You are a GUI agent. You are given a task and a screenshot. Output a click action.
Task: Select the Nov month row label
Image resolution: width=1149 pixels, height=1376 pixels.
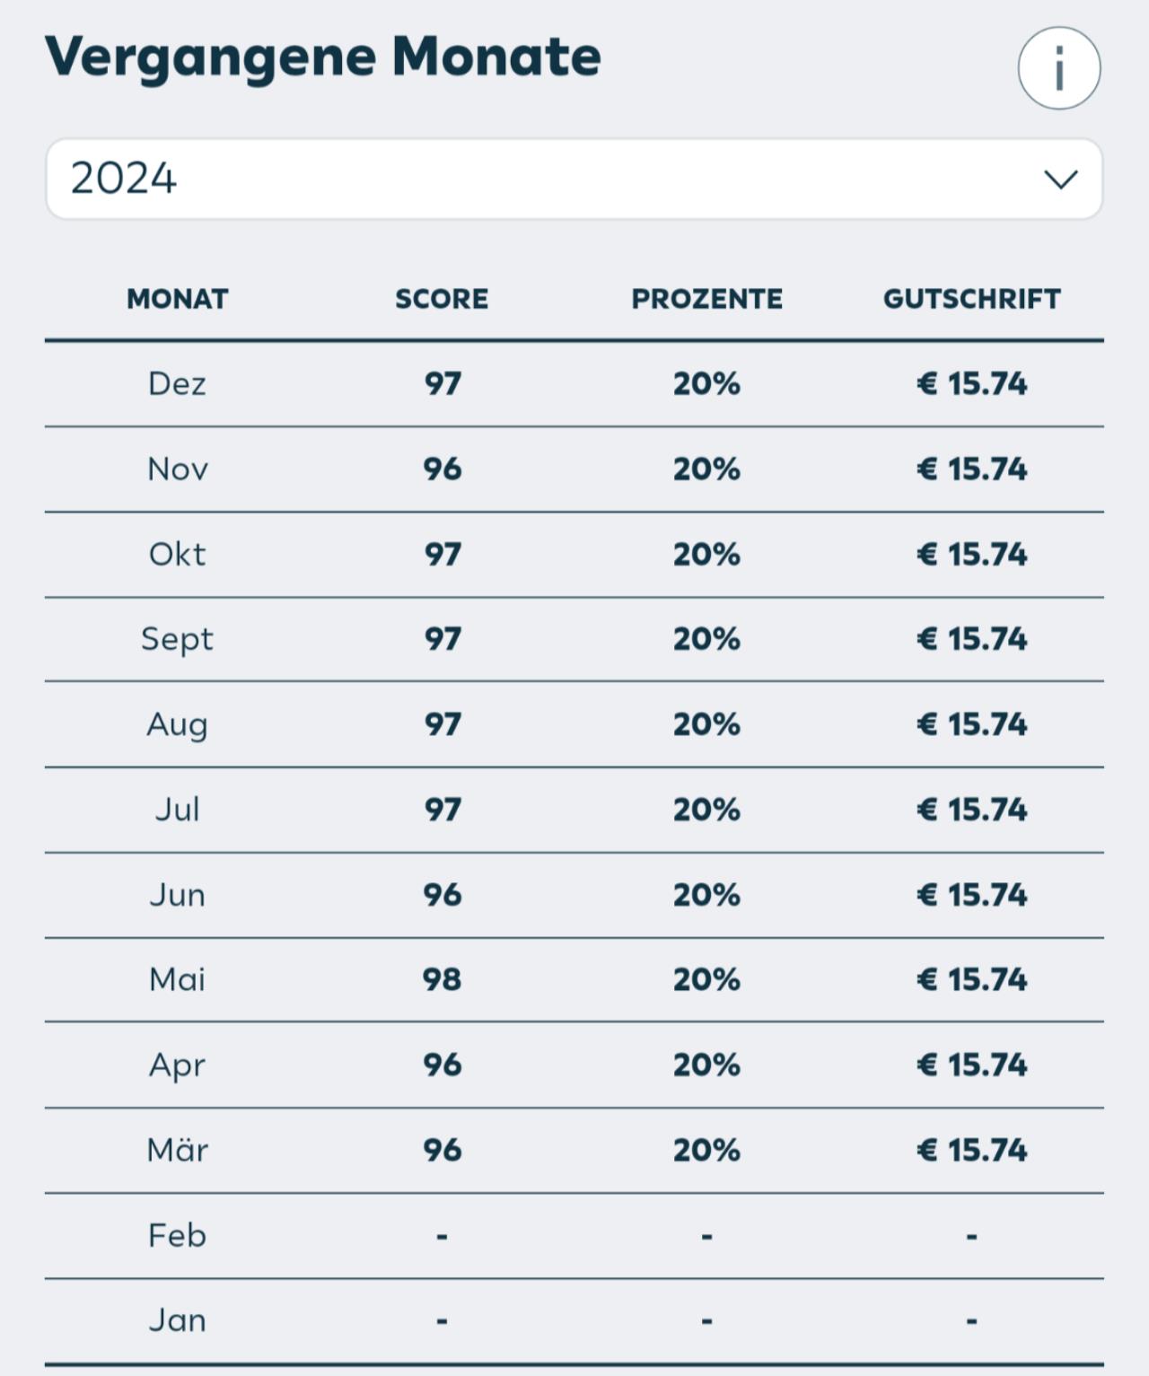coord(178,469)
